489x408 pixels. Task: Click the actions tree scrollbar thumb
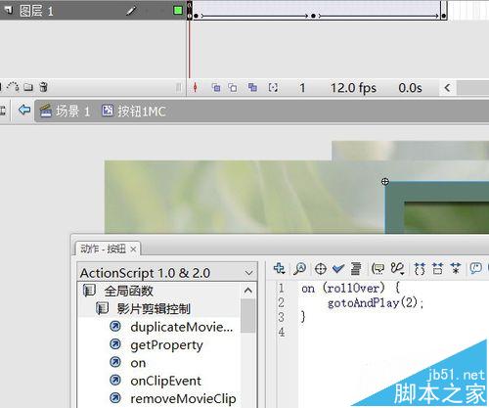[248, 316]
